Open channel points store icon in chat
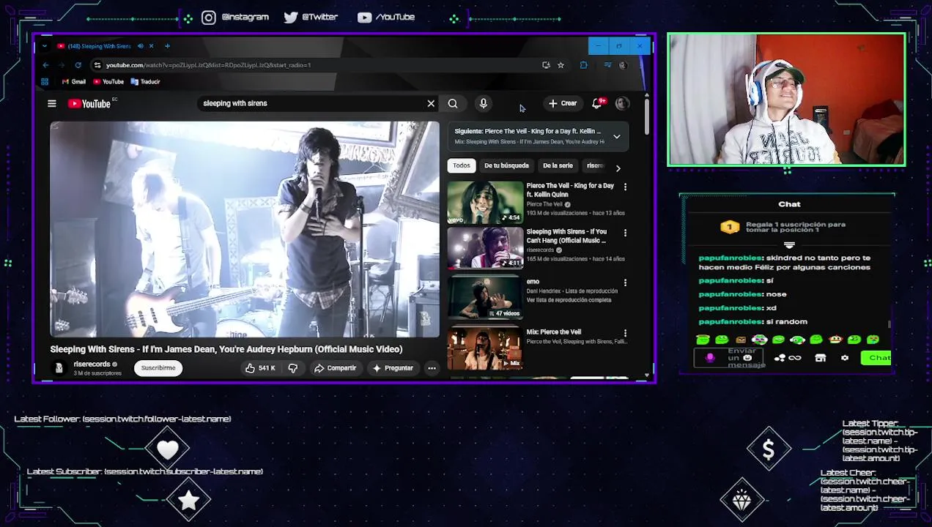 point(821,358)
